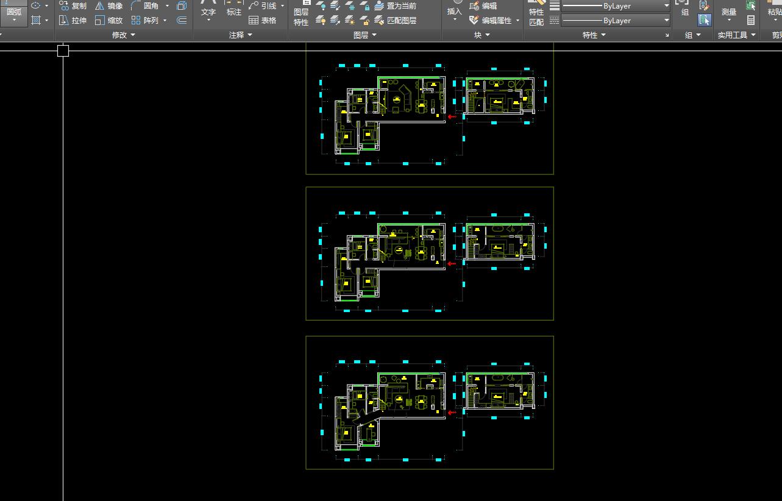
Task: Open the 编辑属性 (Edit Attributes) dropdown
Action: click(x=494, y=20)
